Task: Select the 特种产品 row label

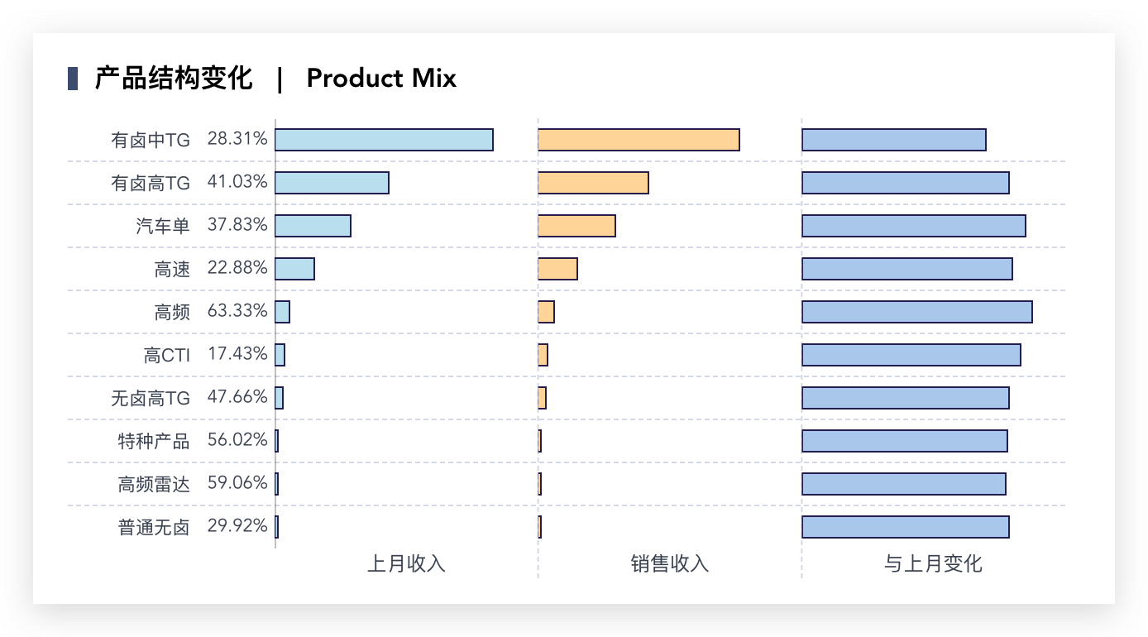Action: [x=154, y=441]
